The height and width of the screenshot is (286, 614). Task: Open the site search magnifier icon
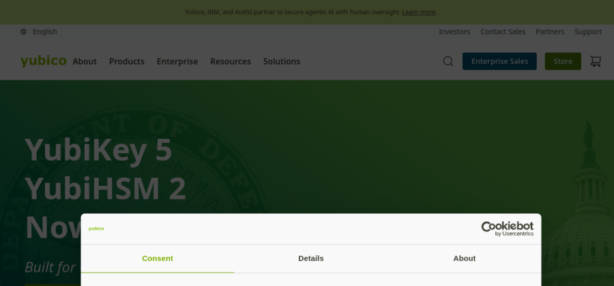[x=448, y=61]
